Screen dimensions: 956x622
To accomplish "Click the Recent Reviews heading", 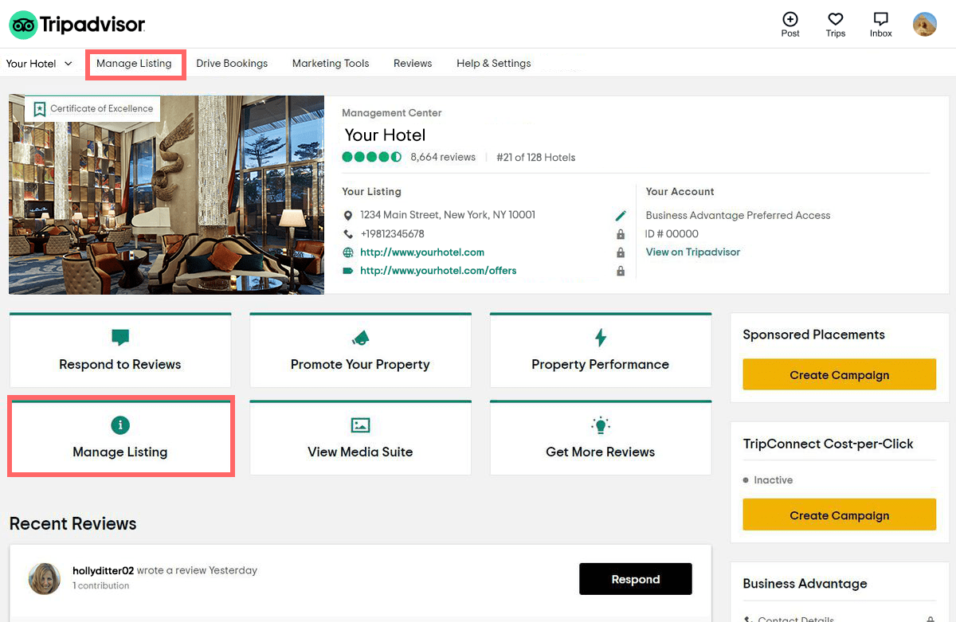I will [x=72, y=523].
